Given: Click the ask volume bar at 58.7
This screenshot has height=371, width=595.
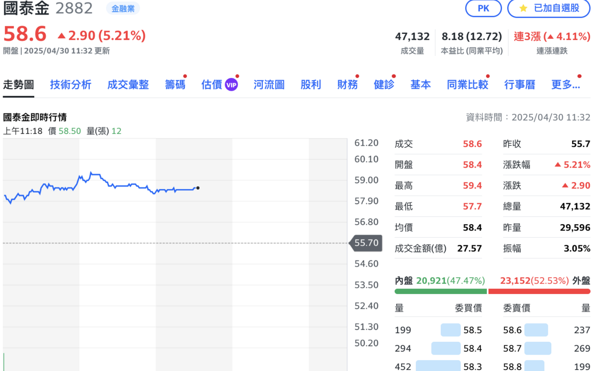Looking at the screenshot, I should (x=537, y=349).
